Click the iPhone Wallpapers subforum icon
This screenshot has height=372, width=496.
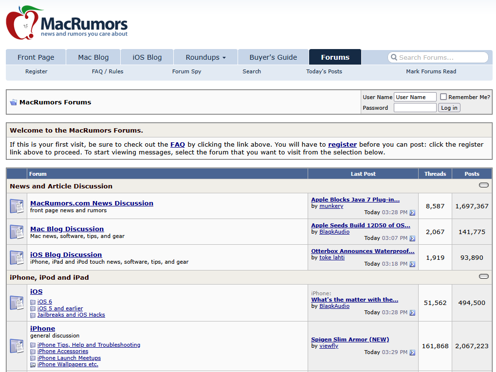coord(33,365)
